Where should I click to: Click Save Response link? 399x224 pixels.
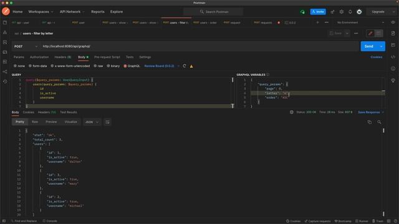pos(368,112)
